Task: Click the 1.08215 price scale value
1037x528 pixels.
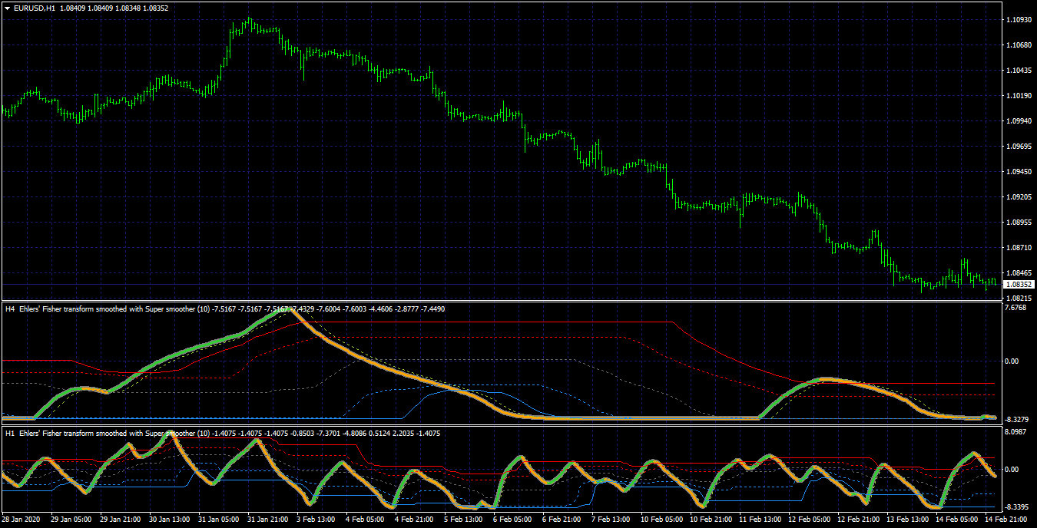Action: (x=1018, y=298)
